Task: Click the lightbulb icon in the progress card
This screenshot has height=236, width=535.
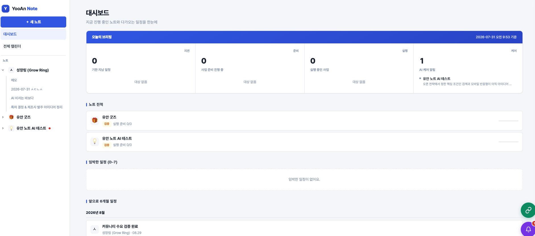Action: pyautogui.click(x=95, y=141)
